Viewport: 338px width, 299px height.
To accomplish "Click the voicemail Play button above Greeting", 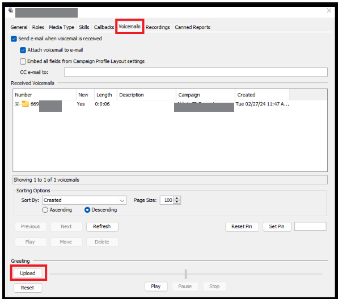I will pos(31,242).
